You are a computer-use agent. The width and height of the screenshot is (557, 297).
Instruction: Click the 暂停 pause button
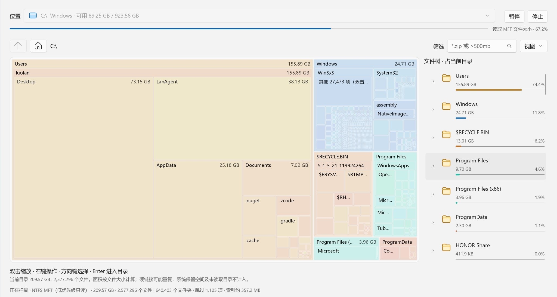click(x=514, y=17)
